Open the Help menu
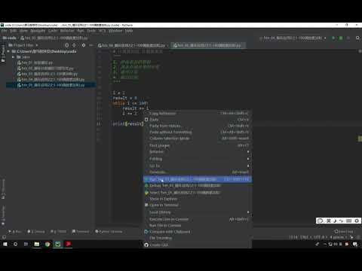This screenshot has height=271, width=362. pyautogui.click(x=129, y=31)
